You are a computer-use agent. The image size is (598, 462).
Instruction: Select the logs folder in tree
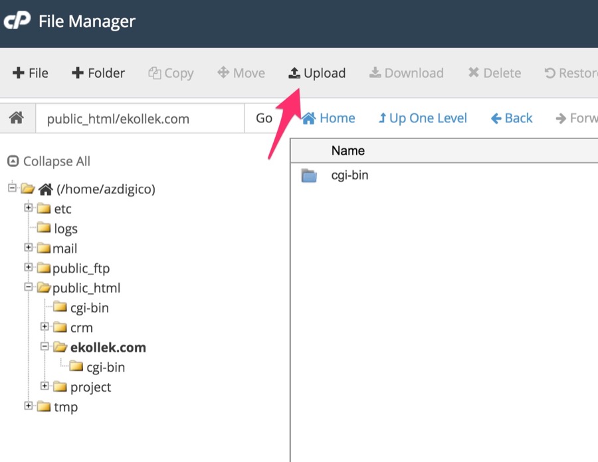tap(66, 229)
